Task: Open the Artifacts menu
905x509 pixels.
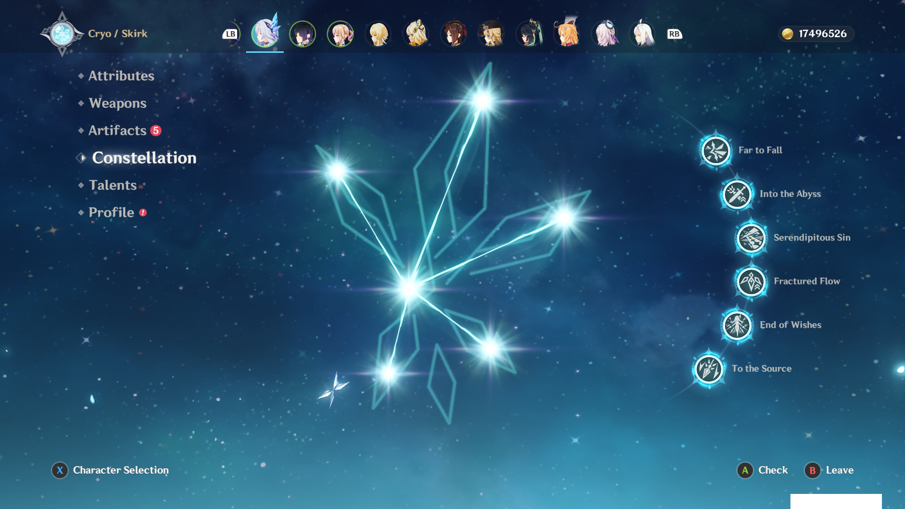Action: pos(117,131)
